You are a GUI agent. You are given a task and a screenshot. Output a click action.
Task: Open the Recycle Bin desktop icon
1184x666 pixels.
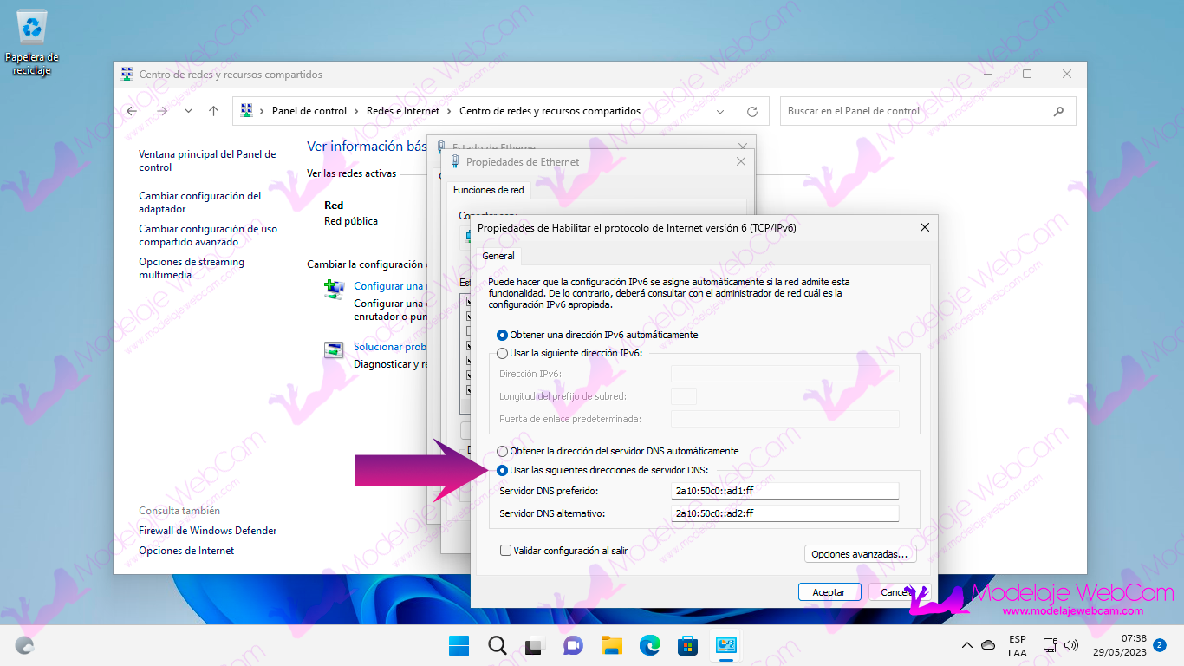[x=32, y=30]
